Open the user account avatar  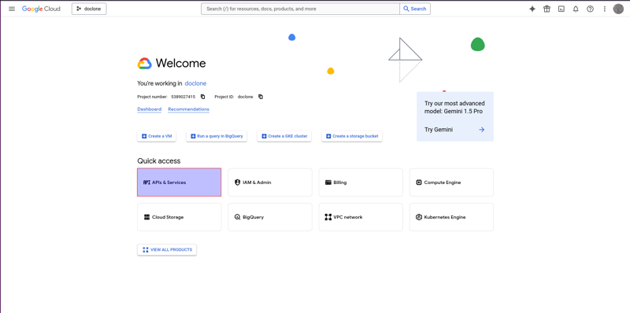618,9
